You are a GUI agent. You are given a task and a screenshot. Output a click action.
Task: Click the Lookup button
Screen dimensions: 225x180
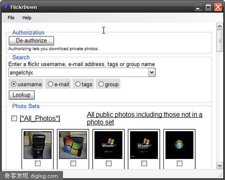[22, 95]
